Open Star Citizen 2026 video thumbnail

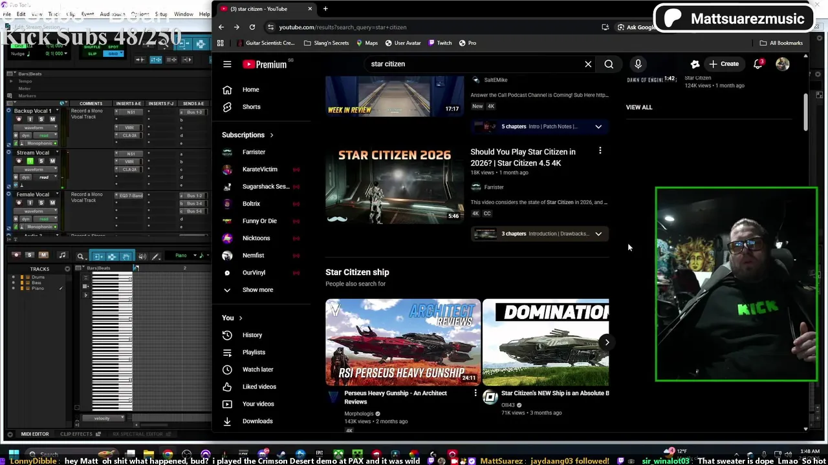[395, 185]
